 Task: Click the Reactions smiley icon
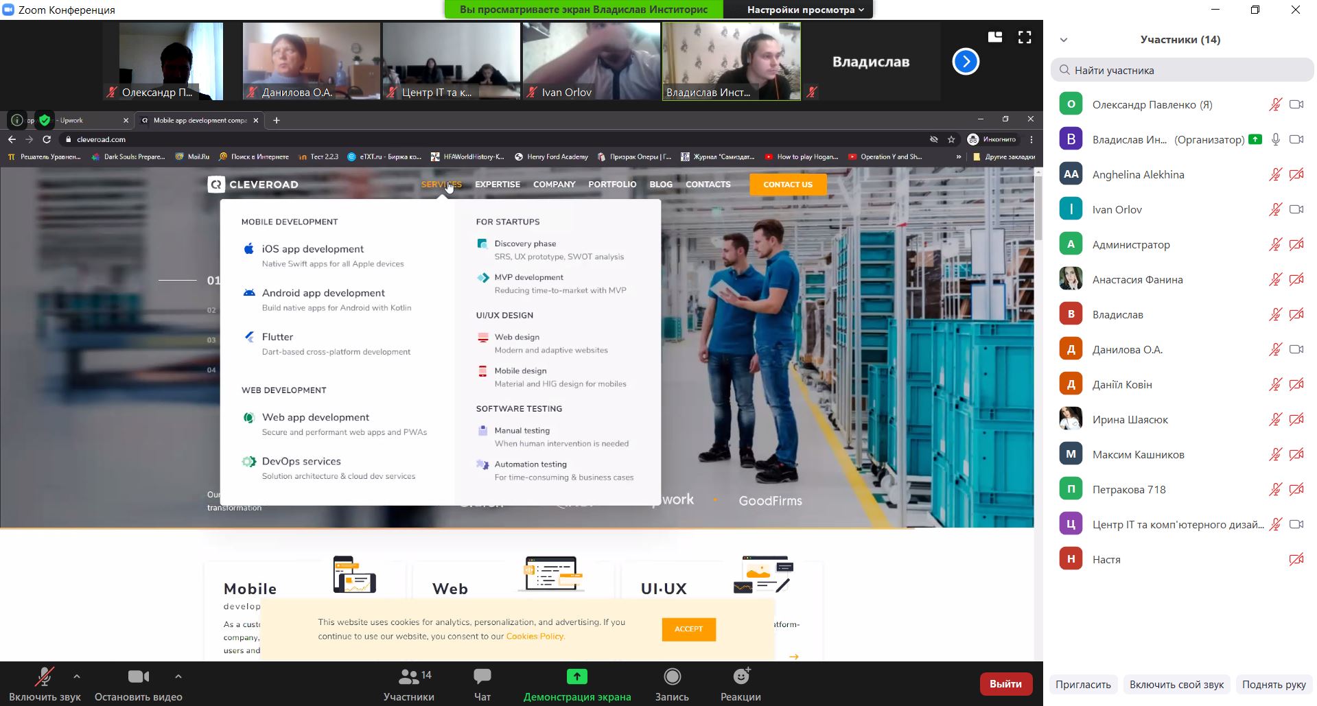pos(741,677)
